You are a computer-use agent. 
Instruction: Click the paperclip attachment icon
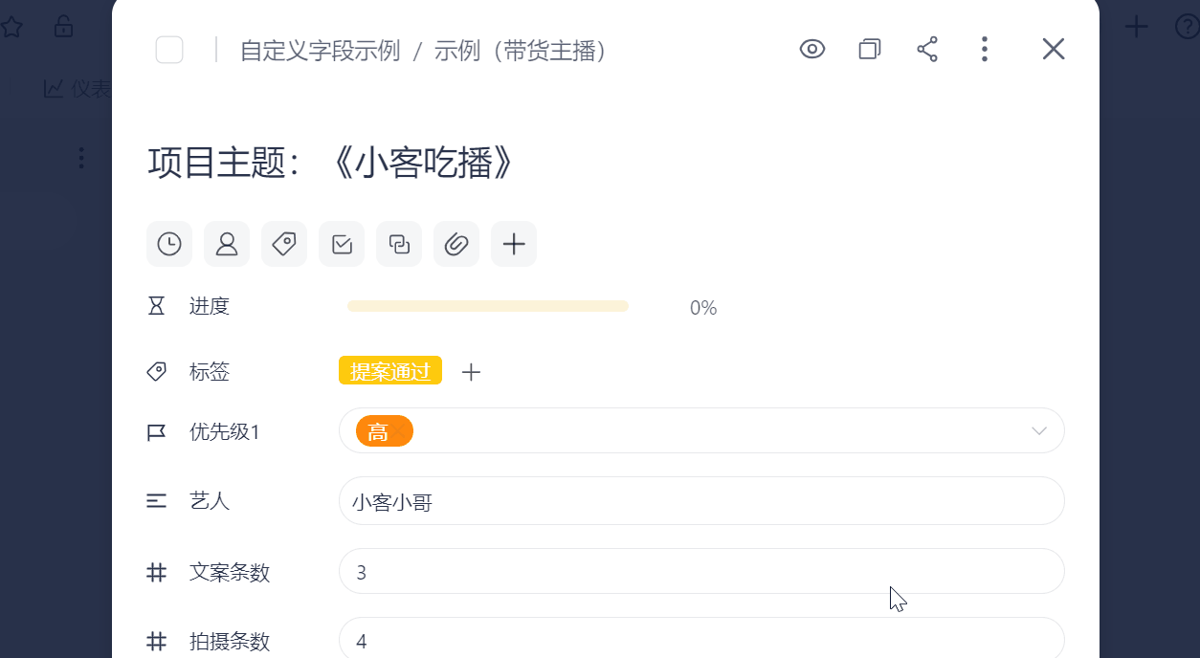(456, 245)
